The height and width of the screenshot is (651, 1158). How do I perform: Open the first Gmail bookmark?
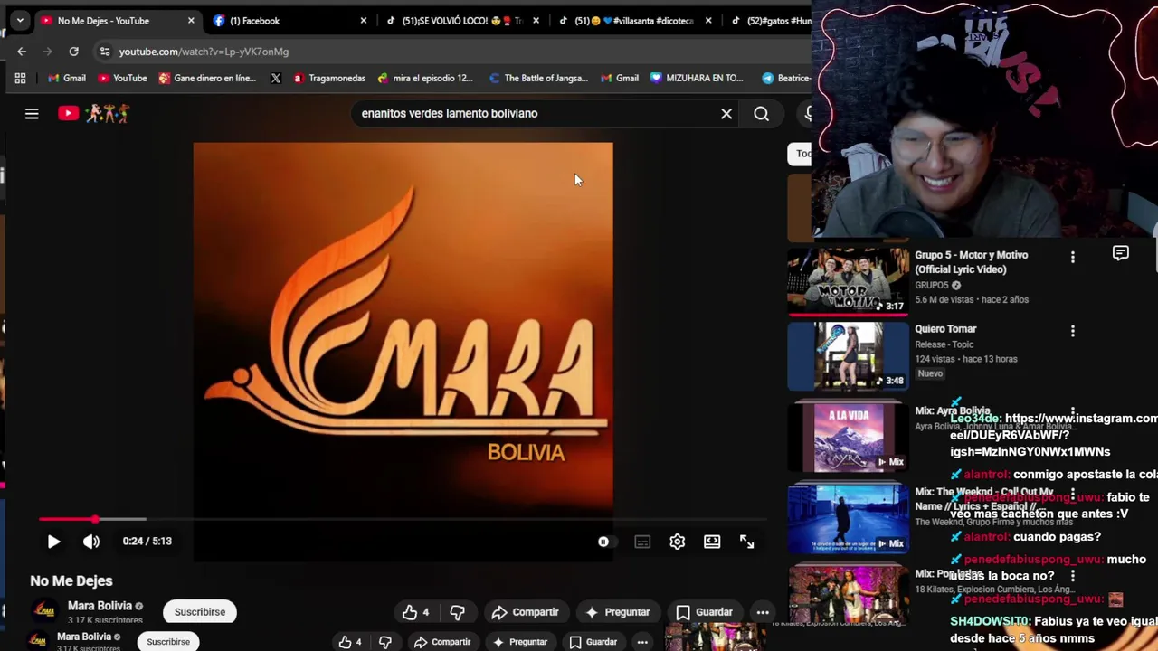[x=67, y=79]
